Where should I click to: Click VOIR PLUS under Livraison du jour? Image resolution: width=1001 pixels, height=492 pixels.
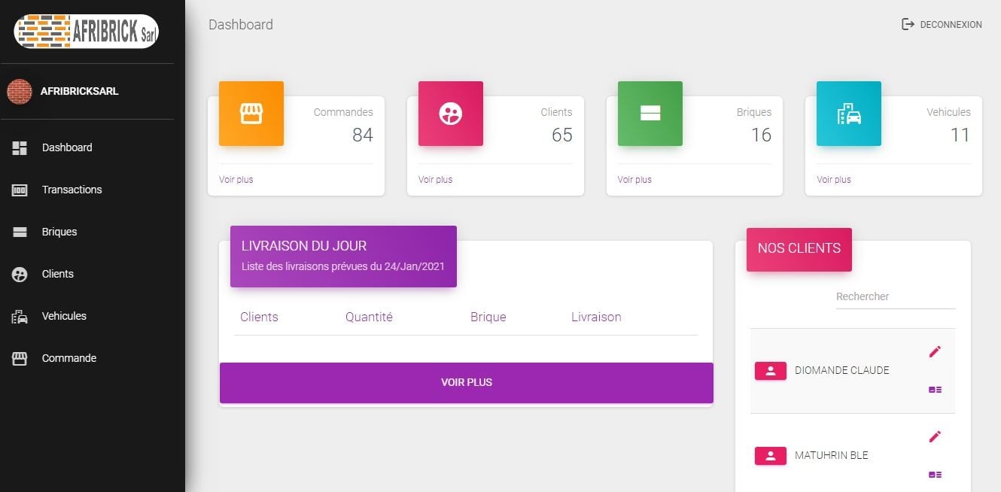[x=467, y=382]
